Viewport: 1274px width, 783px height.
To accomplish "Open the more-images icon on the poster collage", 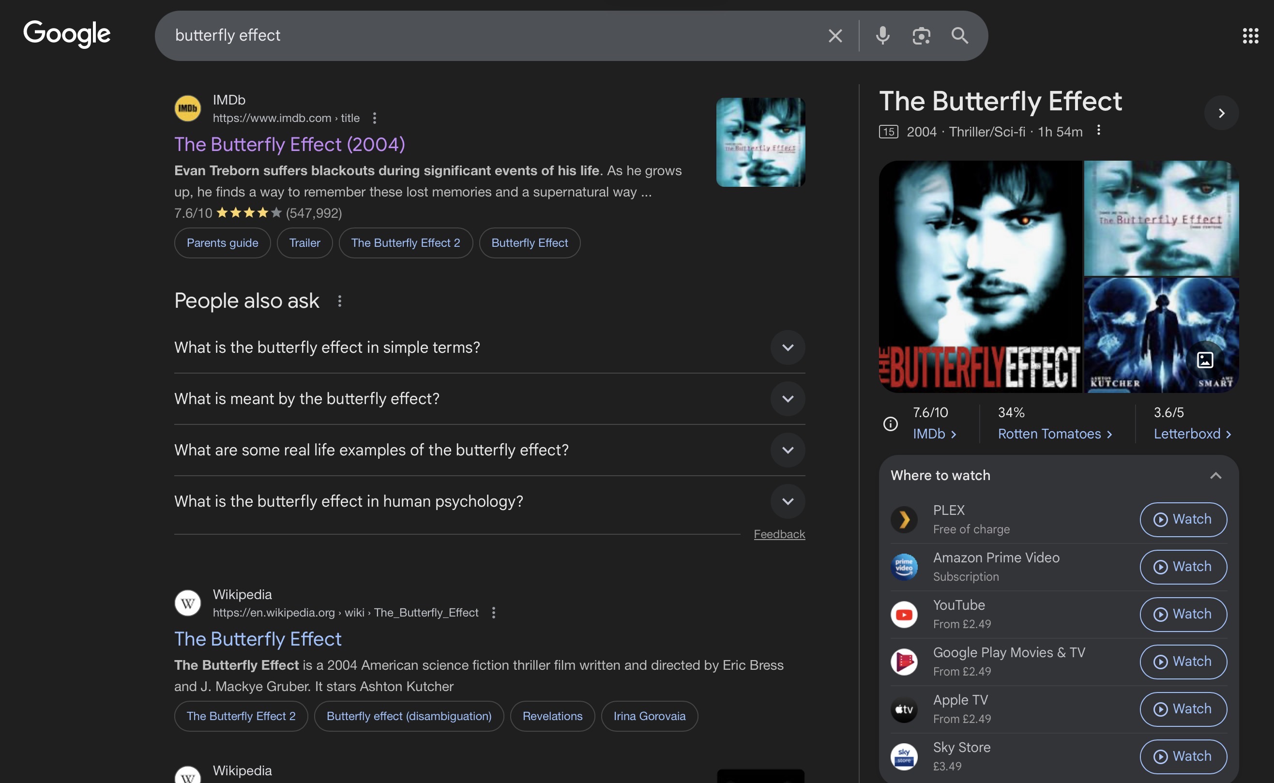I will click(x=1205, y=360).
